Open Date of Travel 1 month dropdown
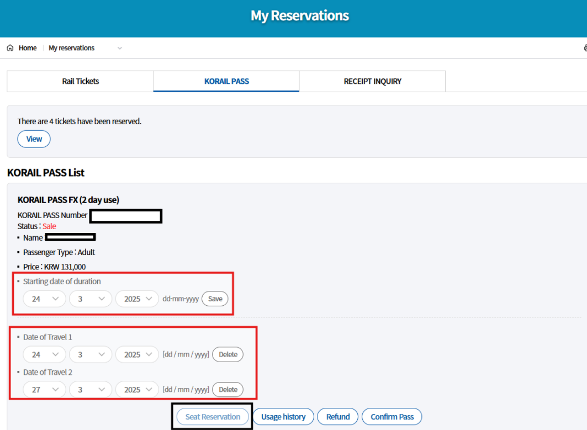 click(x=91, y=354)
